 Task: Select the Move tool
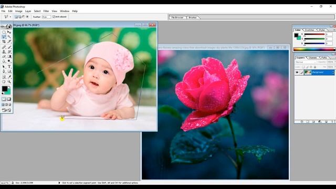(x=9, y=32)
